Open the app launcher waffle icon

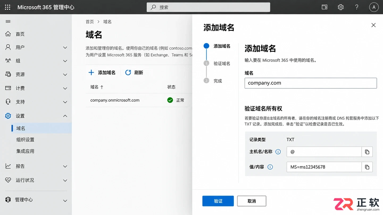[x=8, y=7]
